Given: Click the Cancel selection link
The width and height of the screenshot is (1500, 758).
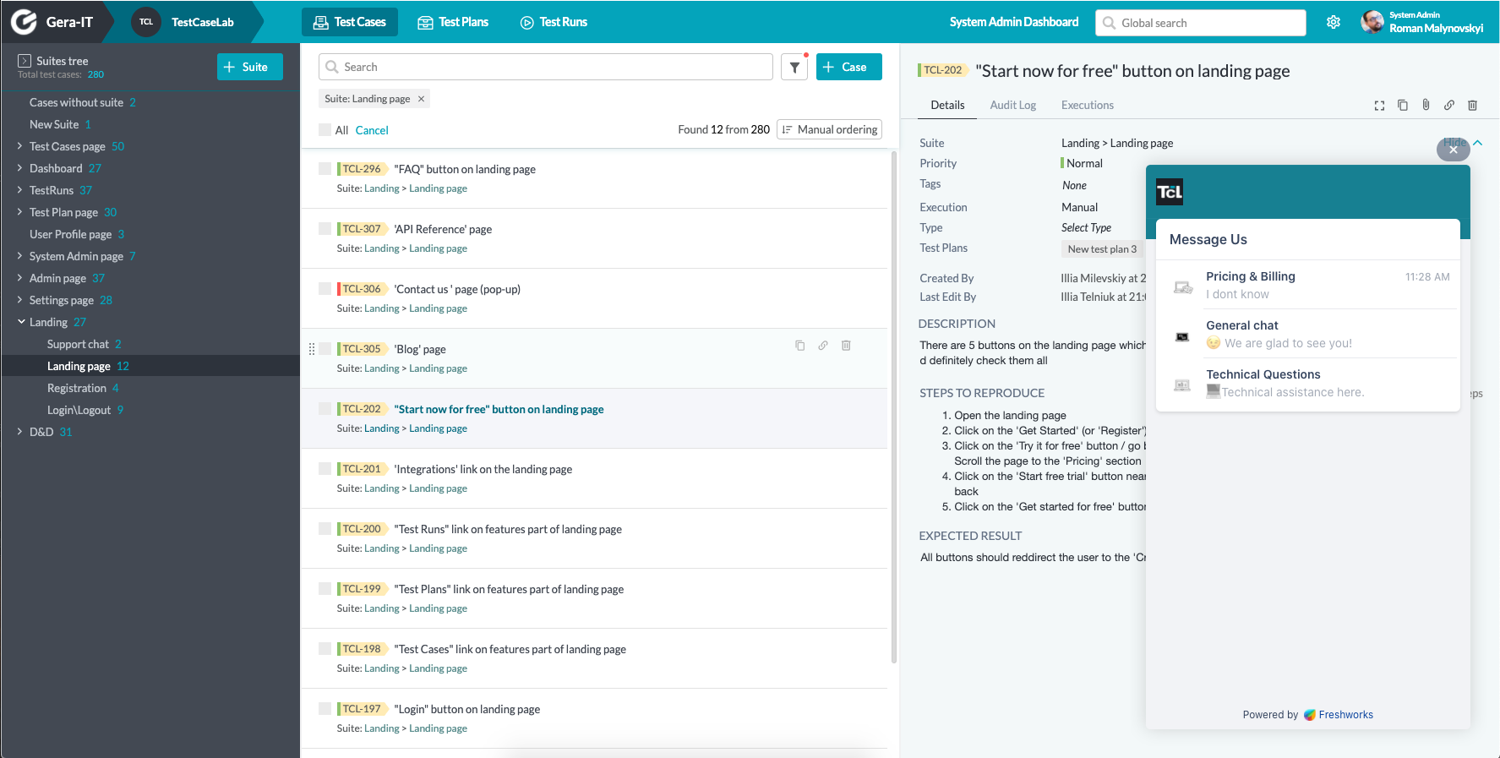Looking at the screenshot, I should point(372,131).
